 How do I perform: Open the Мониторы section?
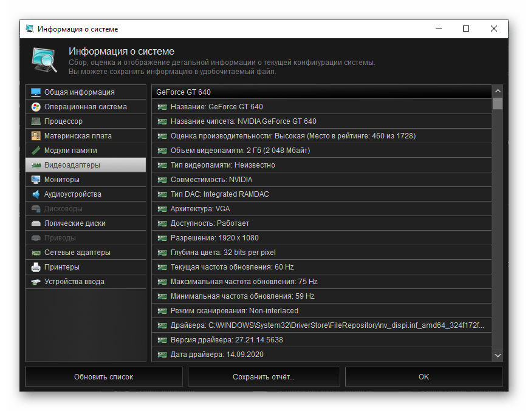pos(86,180)
